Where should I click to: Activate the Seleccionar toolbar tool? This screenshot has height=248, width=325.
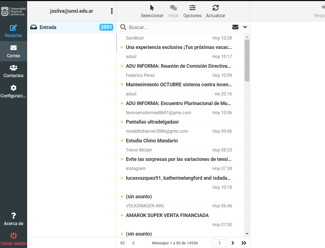pos(152,11)
